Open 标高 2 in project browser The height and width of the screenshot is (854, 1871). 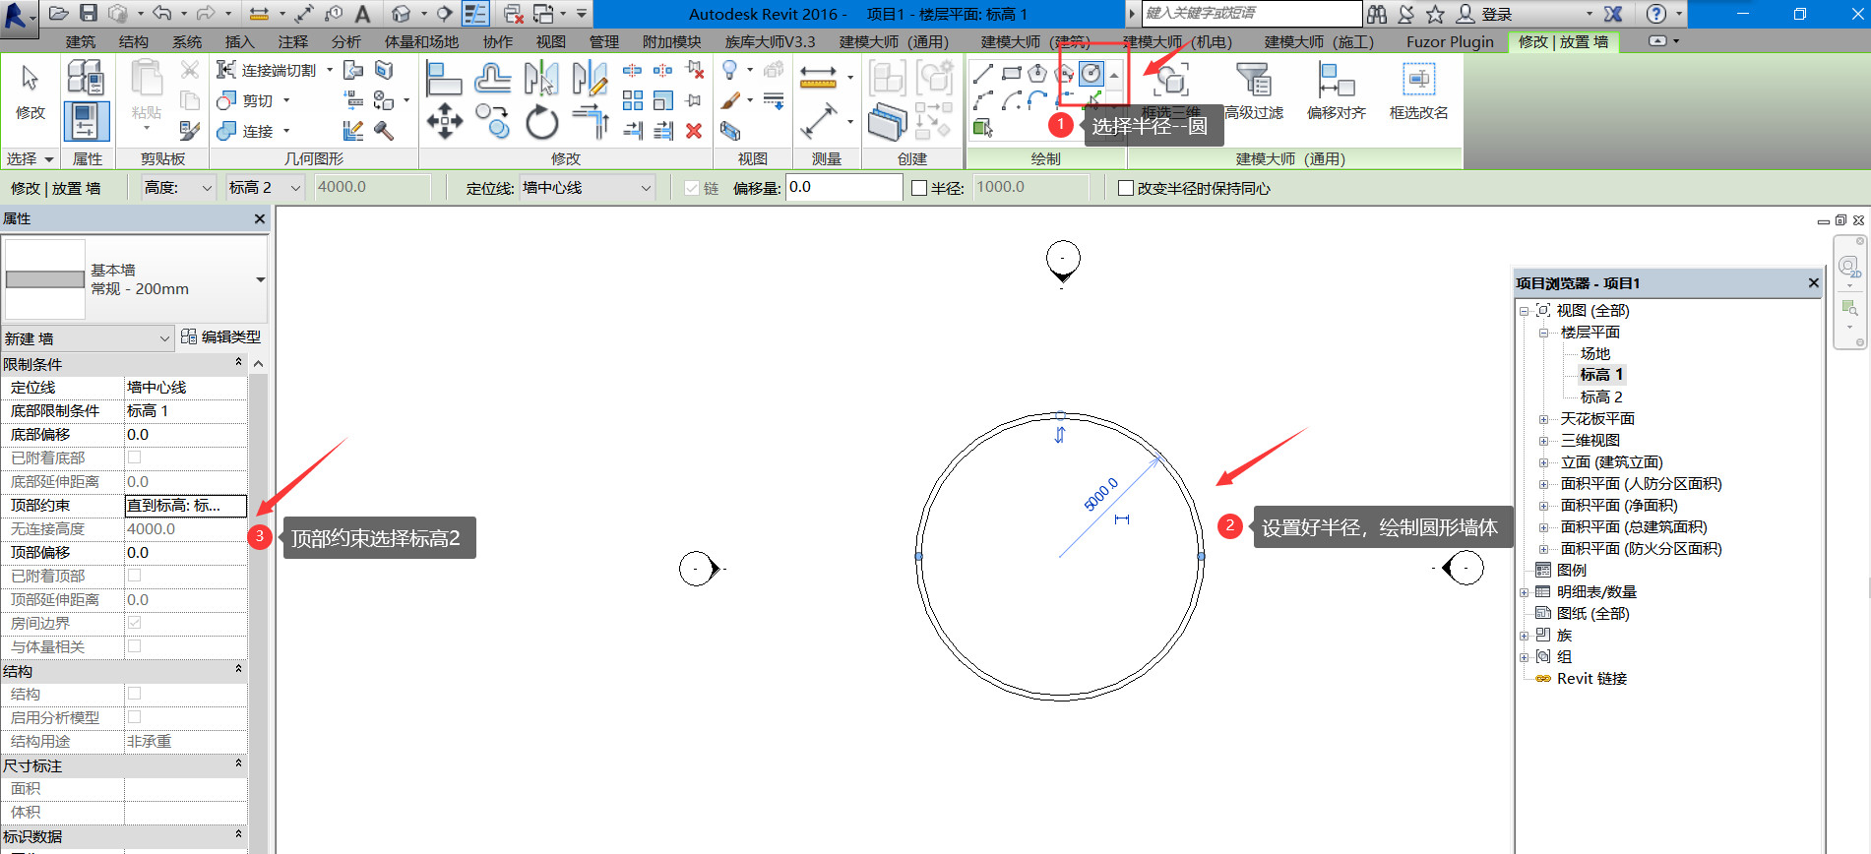1601,397
